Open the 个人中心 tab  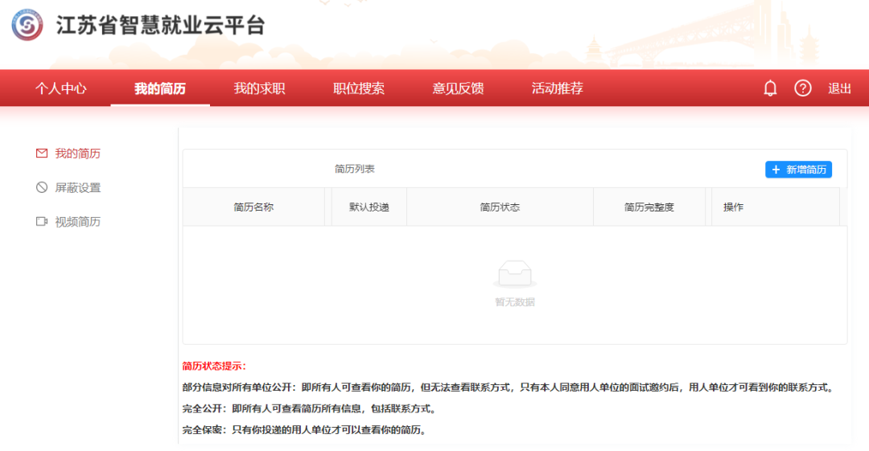pyautogui.click(x=60, y=88)
